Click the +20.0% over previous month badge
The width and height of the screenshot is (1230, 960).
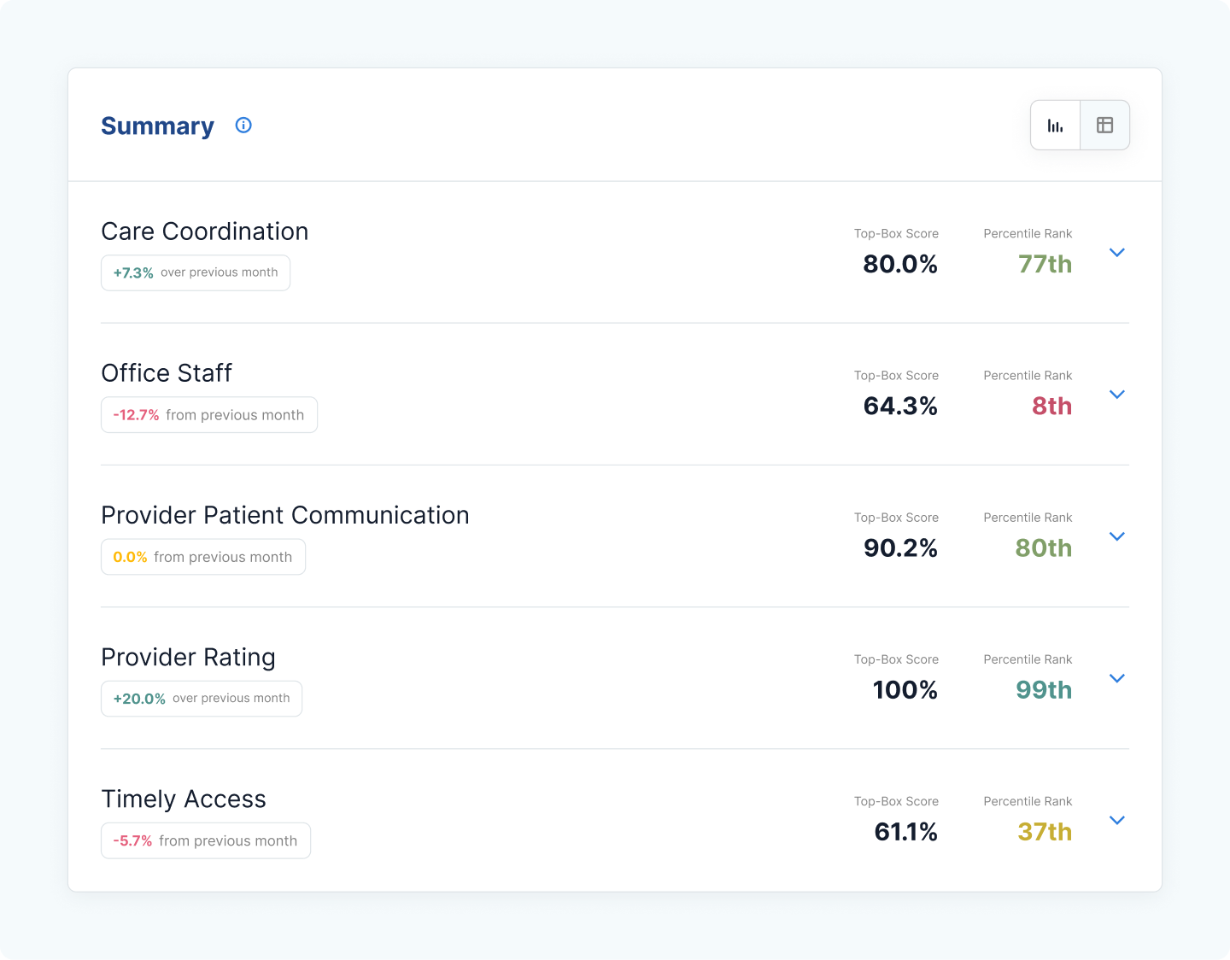[x=202, y=699]
